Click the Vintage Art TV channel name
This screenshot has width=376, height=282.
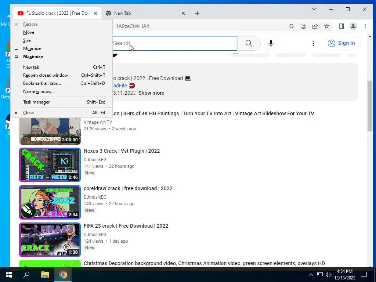98,122
